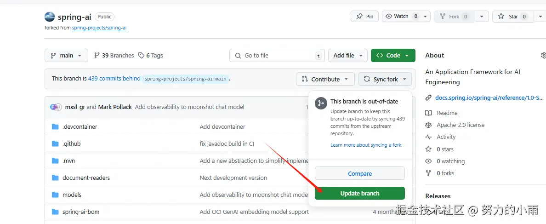546x224 pixels.
Task: Watch the repository for notifications
Action: [401, 17]
